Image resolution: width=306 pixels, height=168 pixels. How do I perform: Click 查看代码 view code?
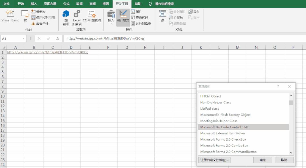click(x=140, y=18)
